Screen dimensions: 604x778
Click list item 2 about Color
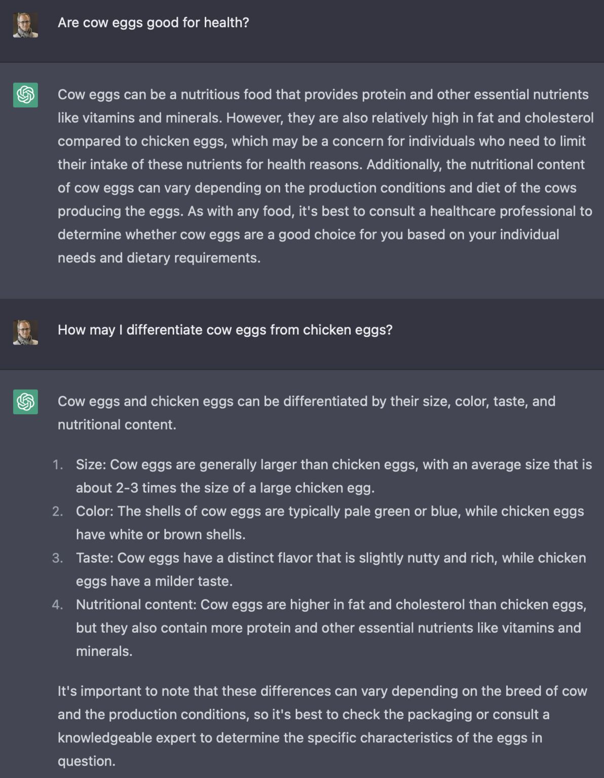(330, 523)
